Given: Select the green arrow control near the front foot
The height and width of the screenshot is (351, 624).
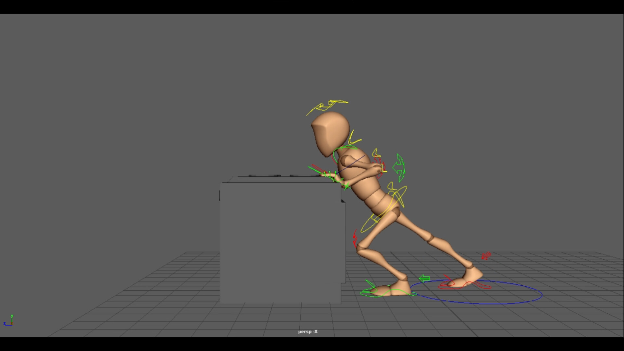Looking at the screenshot, I should [x=424, y=279].
